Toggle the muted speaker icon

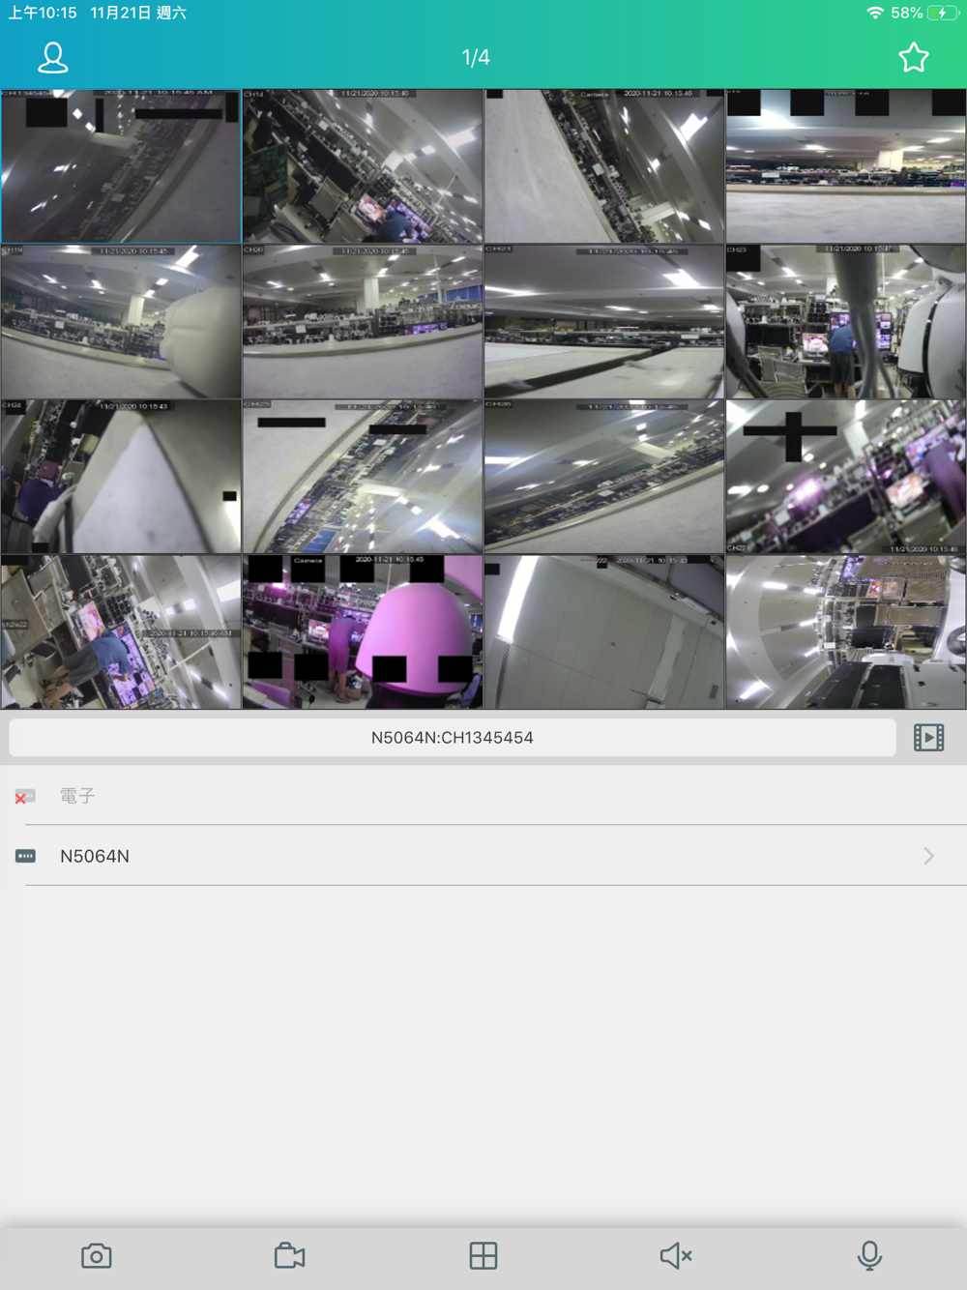tap(676, 1256)
